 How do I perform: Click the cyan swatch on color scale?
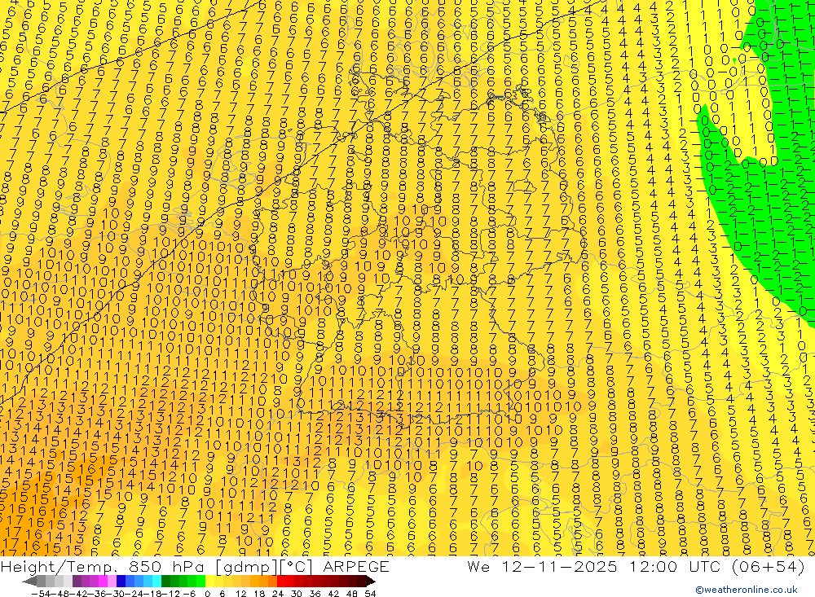click(x=156, y=582)
